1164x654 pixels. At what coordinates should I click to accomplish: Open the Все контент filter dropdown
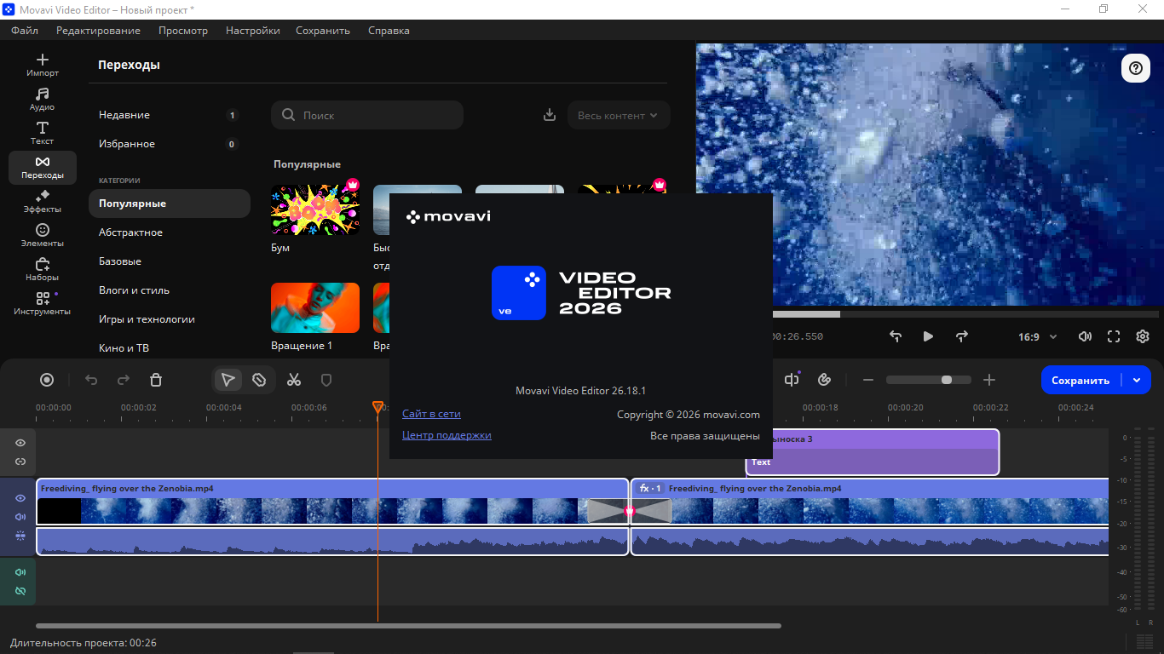(x=619, y=115)
